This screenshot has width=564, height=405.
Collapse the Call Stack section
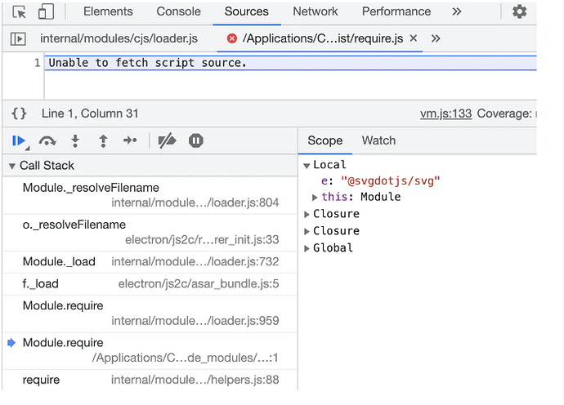pos(12,166)
